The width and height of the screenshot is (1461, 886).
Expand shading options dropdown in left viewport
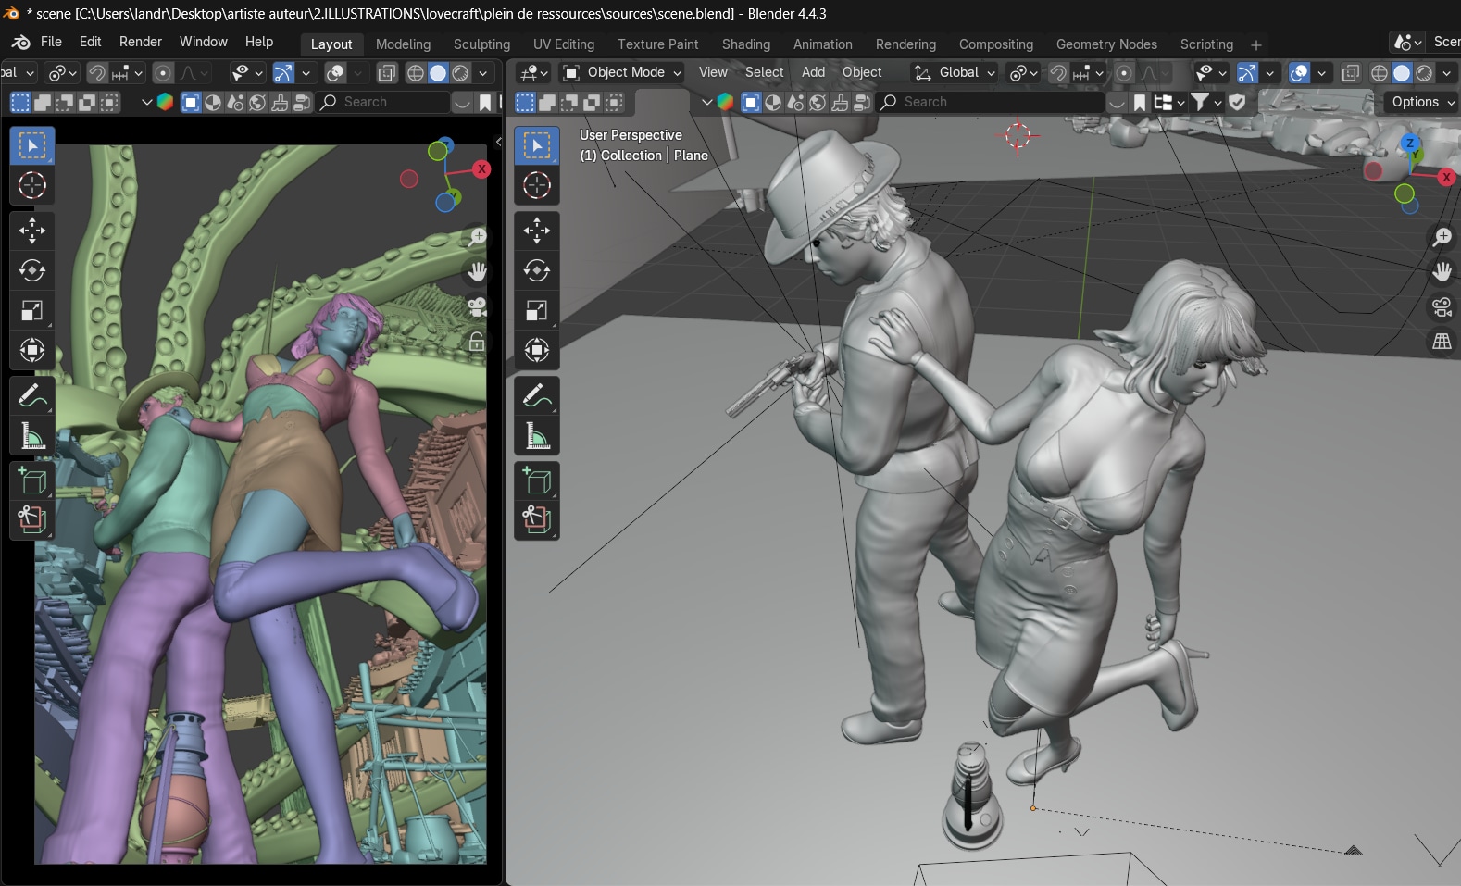pos(482,72)
